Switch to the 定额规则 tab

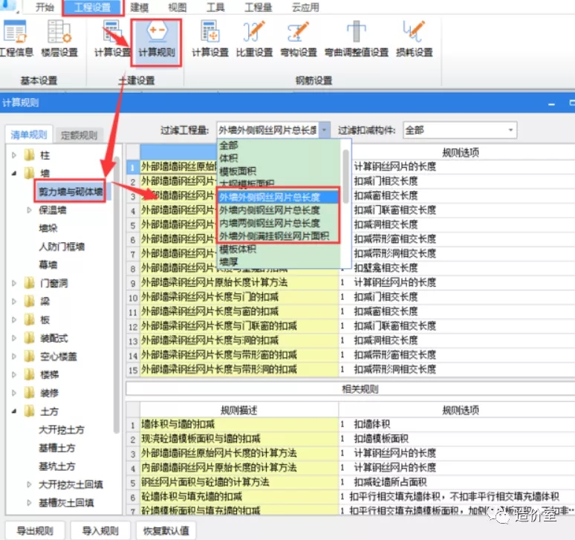tap(79, 135)
